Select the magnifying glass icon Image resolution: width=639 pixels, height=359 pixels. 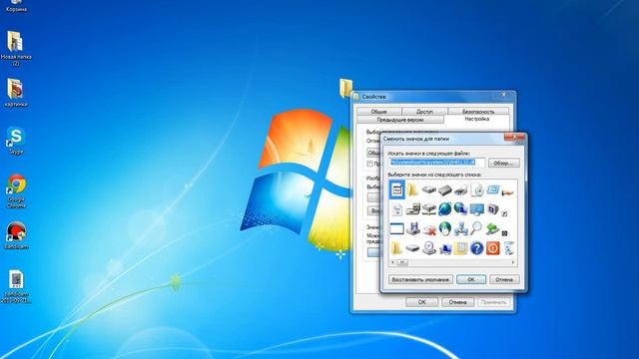[476, 228]
